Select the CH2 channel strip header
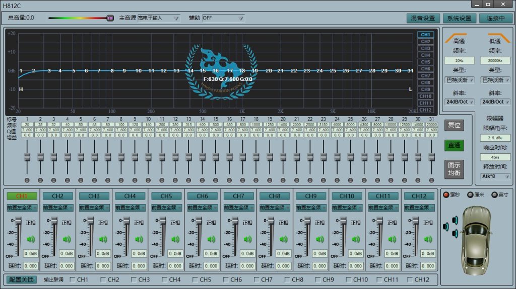Viewport: 516px width, 289px height. point(58,196)
